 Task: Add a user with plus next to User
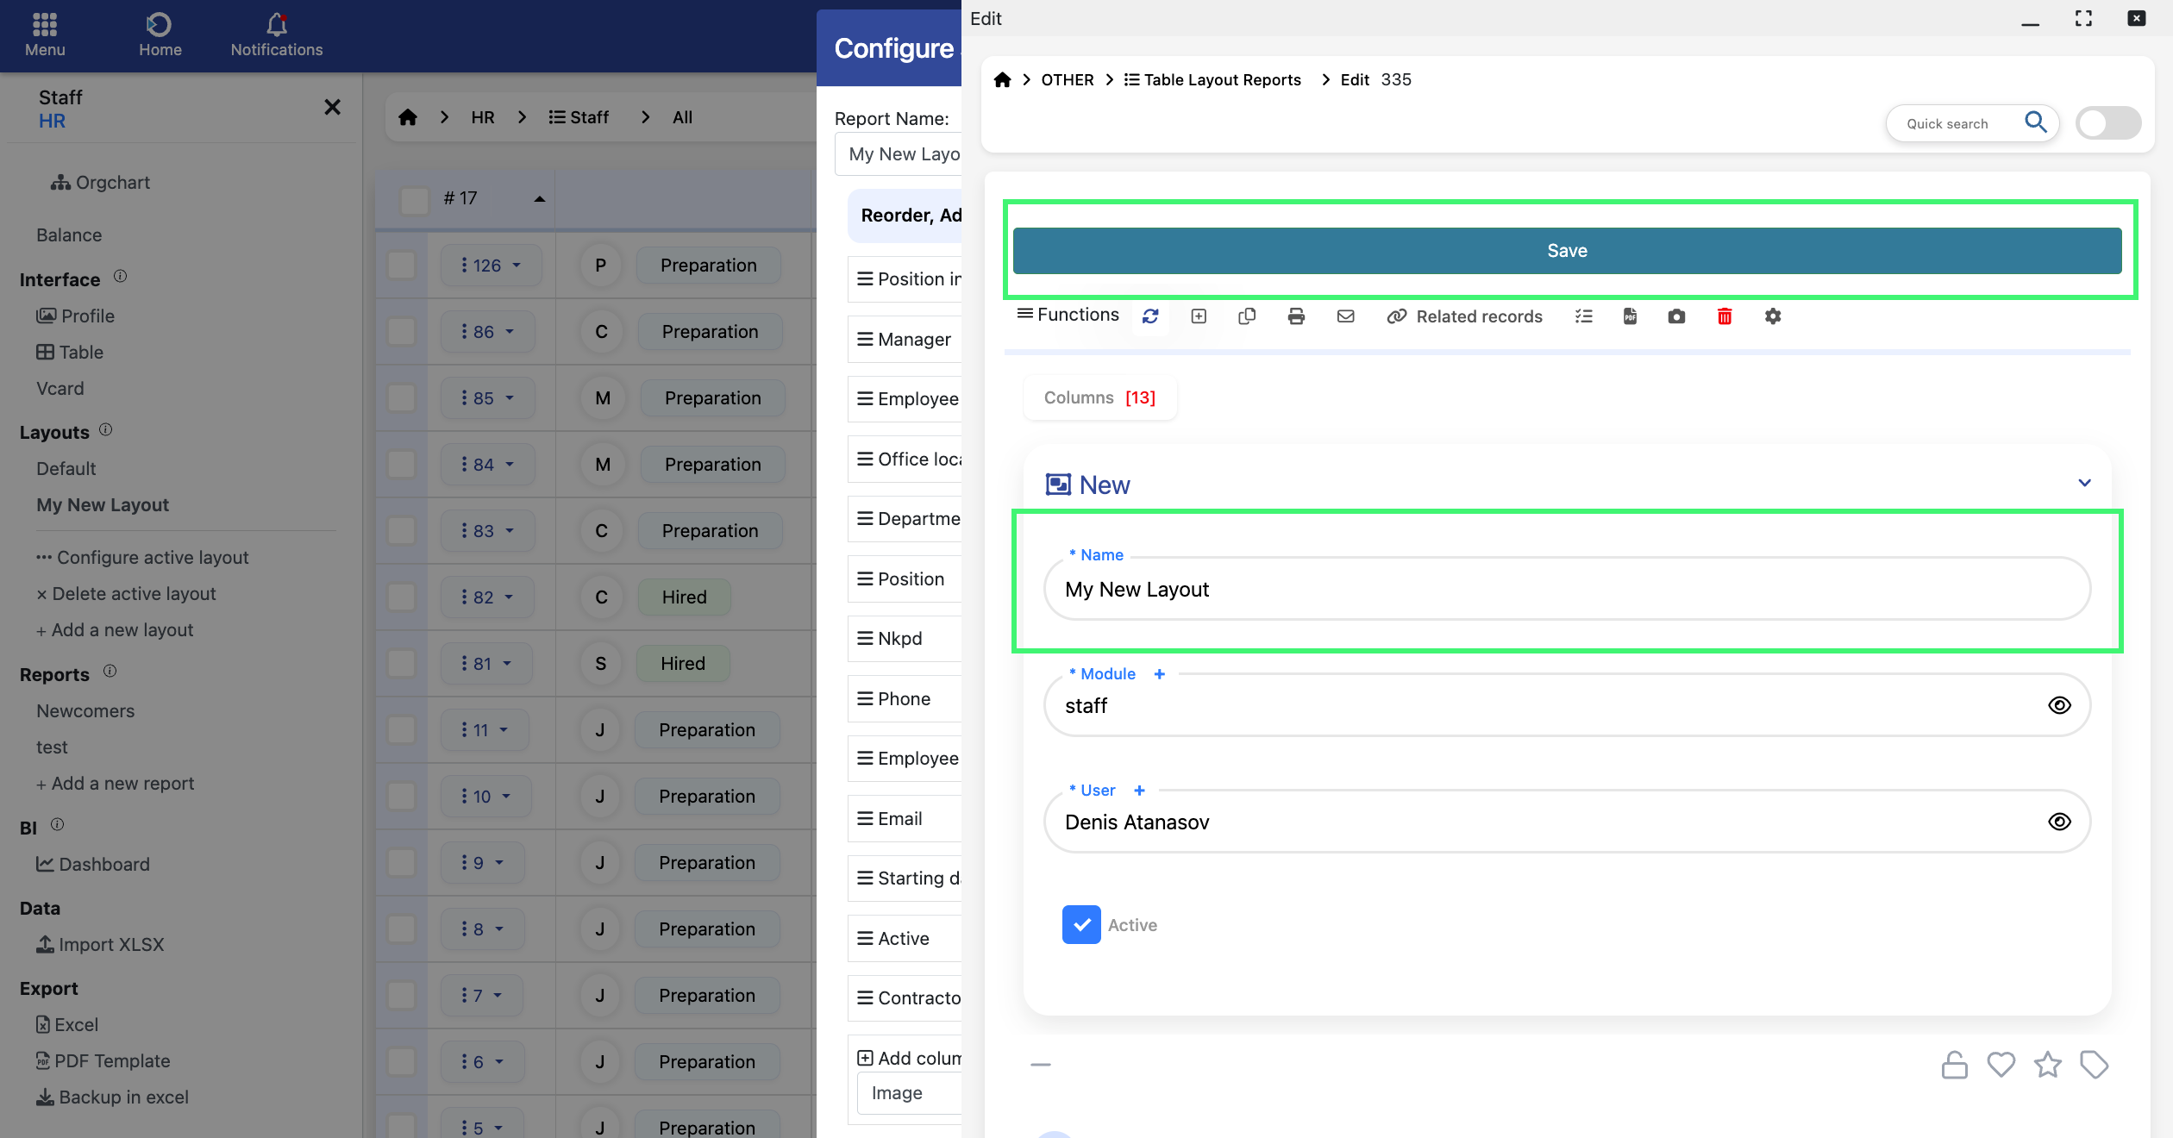[1139, 791]
